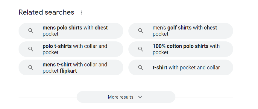Click the bold golf shirts text
258x109 pixels.
tap(179, 28)
